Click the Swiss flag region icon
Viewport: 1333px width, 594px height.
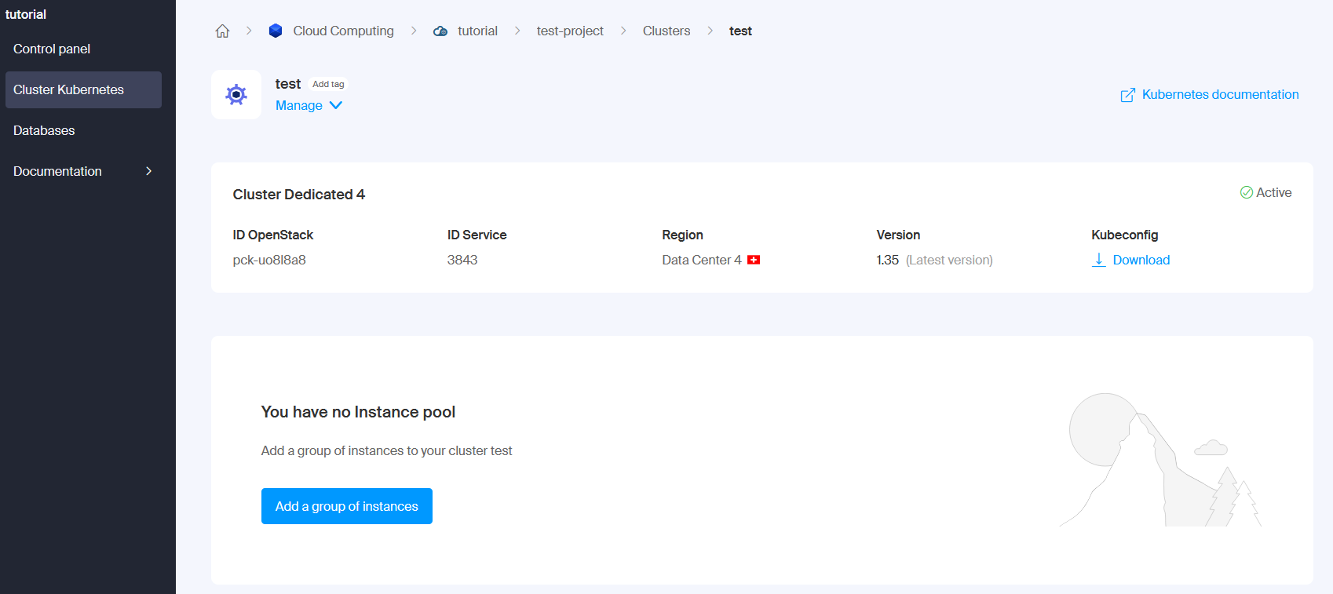(754, 260)
